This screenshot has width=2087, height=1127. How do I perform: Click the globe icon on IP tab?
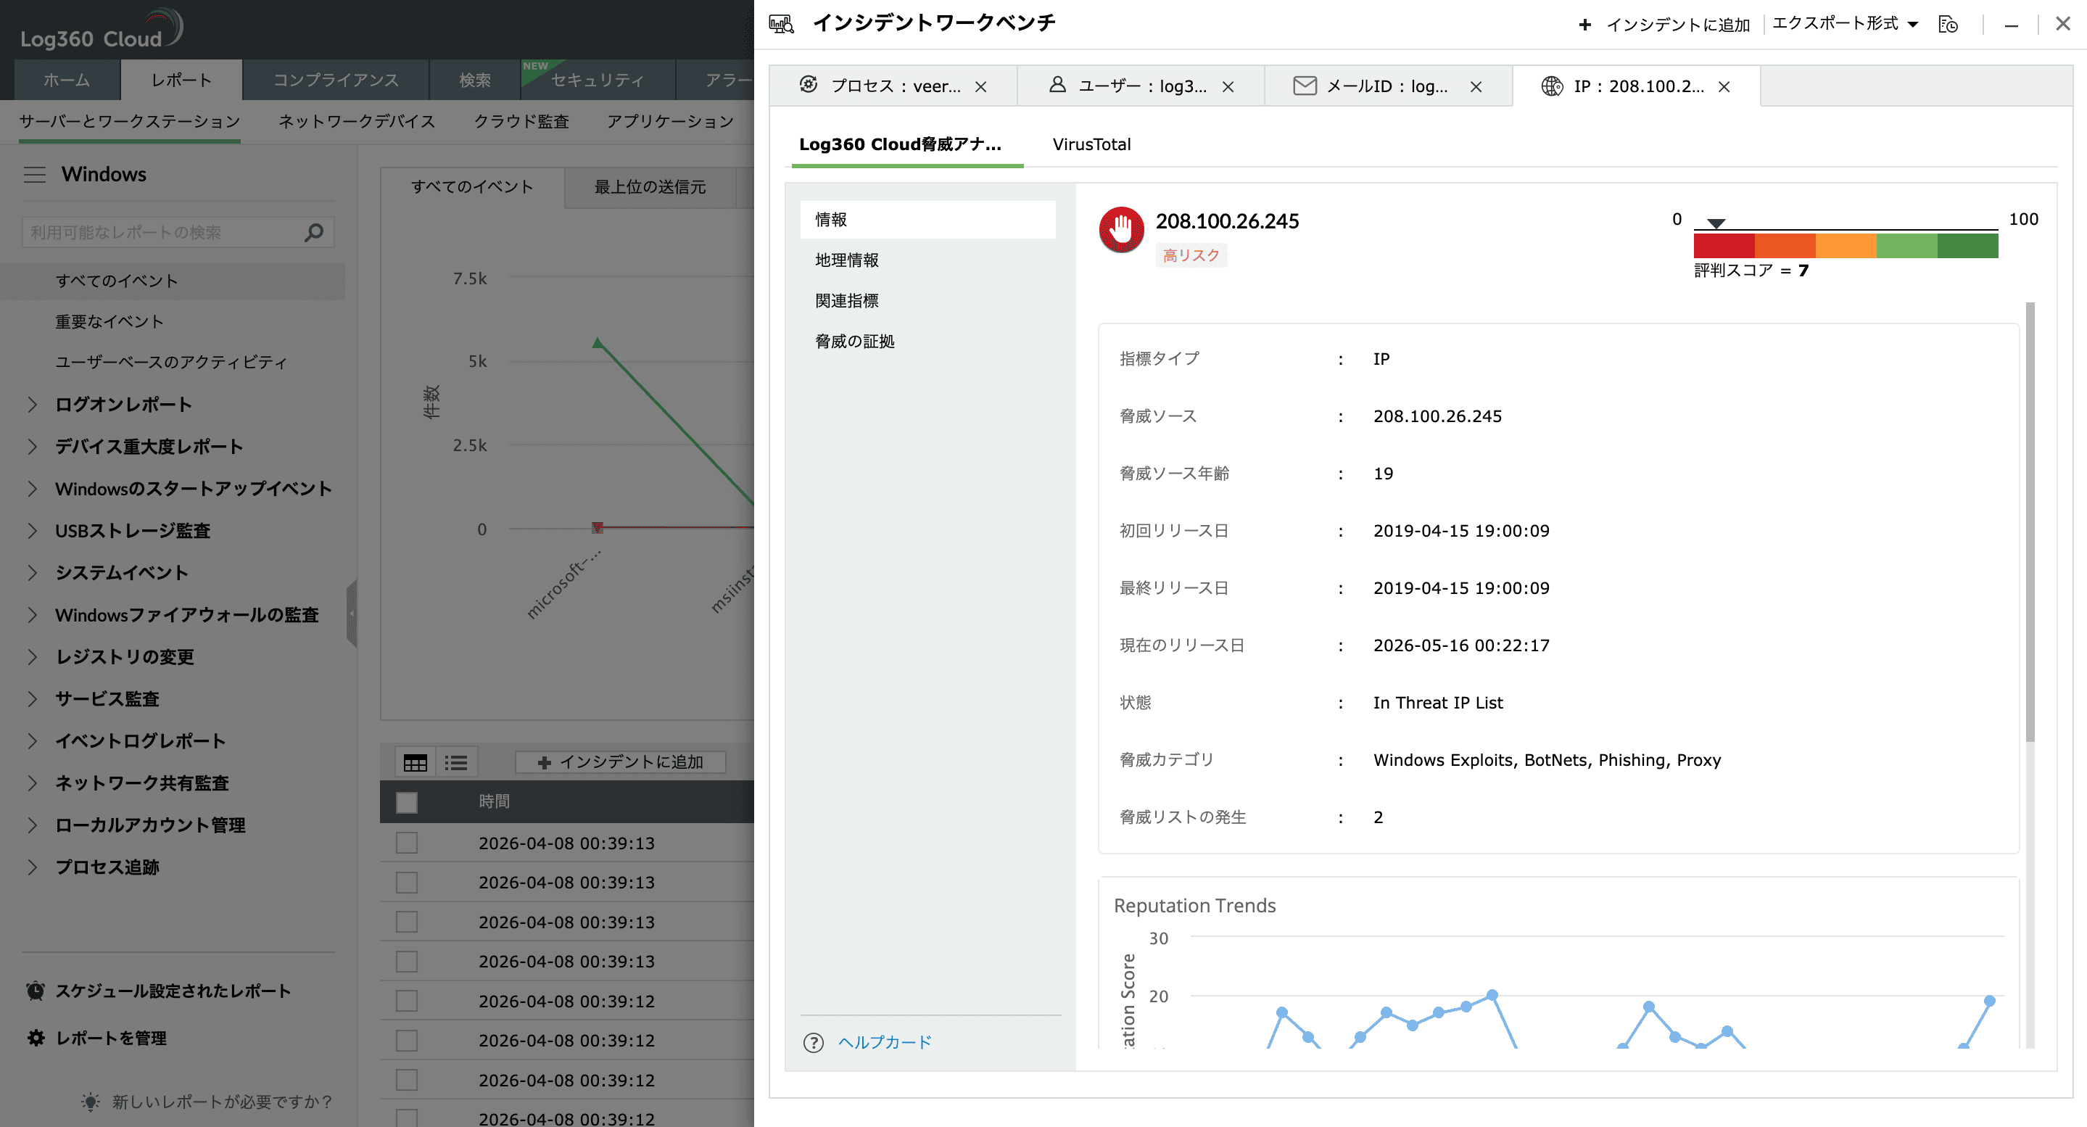pos(1553,86)
